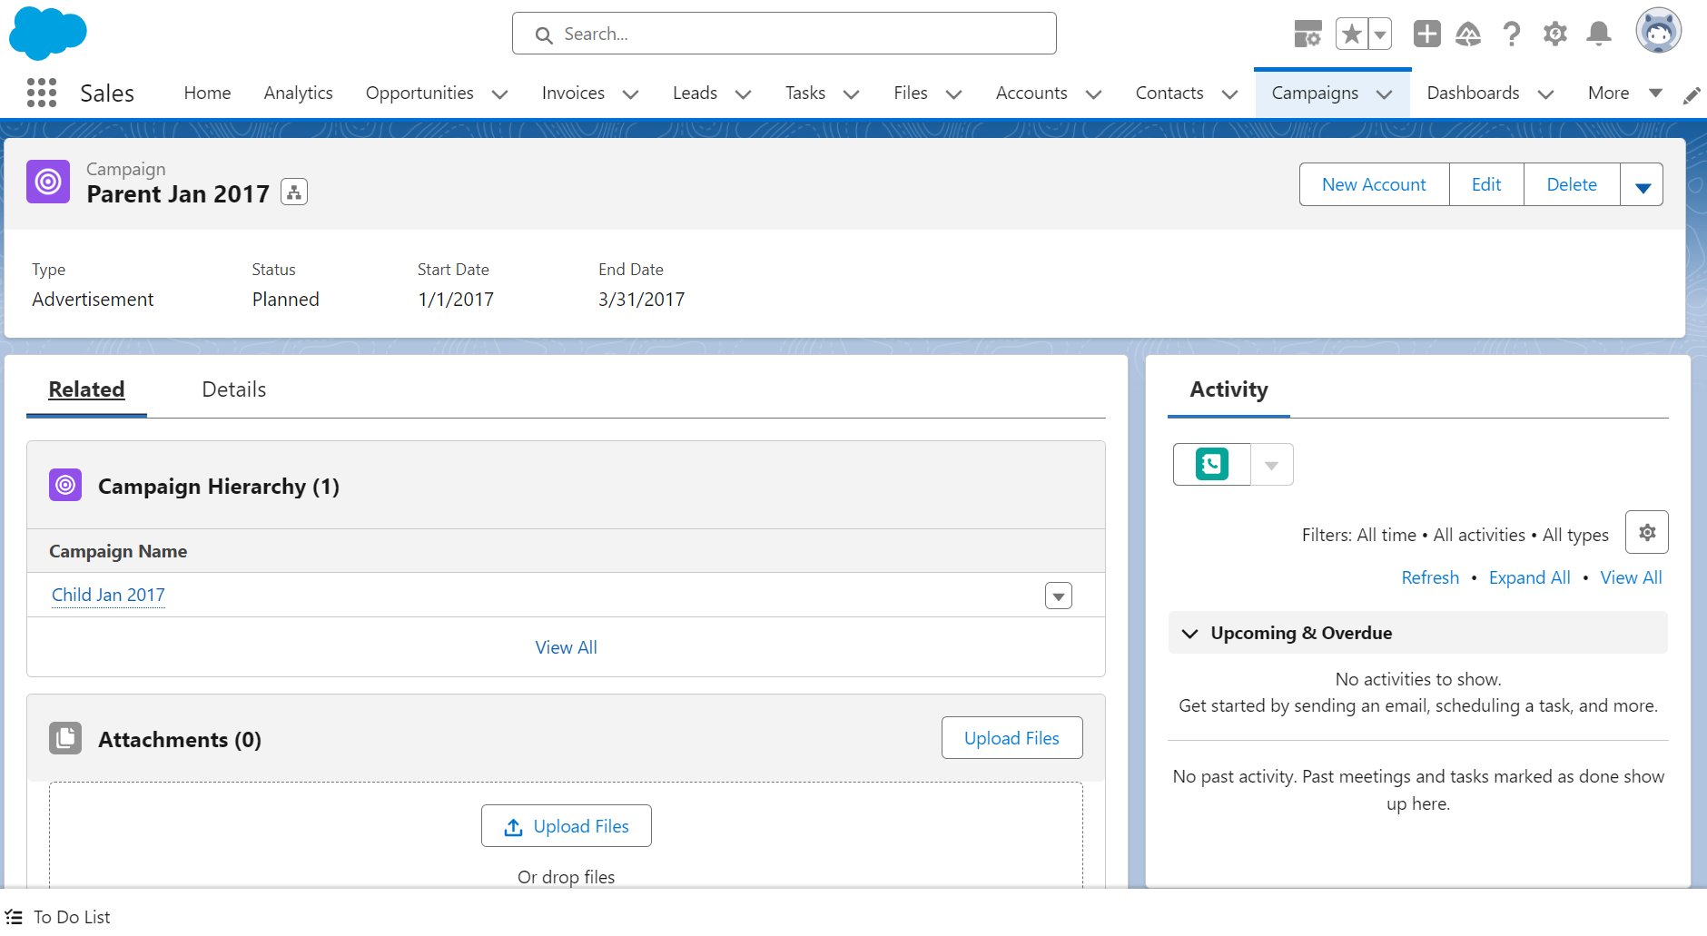
Task: Open the App Launcher grid icon
Action: coord(42,93)
